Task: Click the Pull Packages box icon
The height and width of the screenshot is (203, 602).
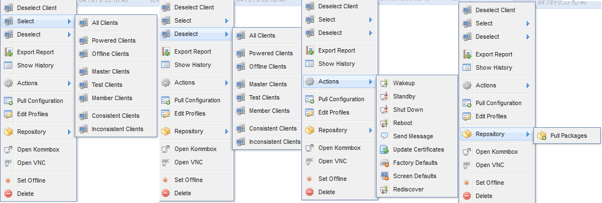Action: (542, 136)
